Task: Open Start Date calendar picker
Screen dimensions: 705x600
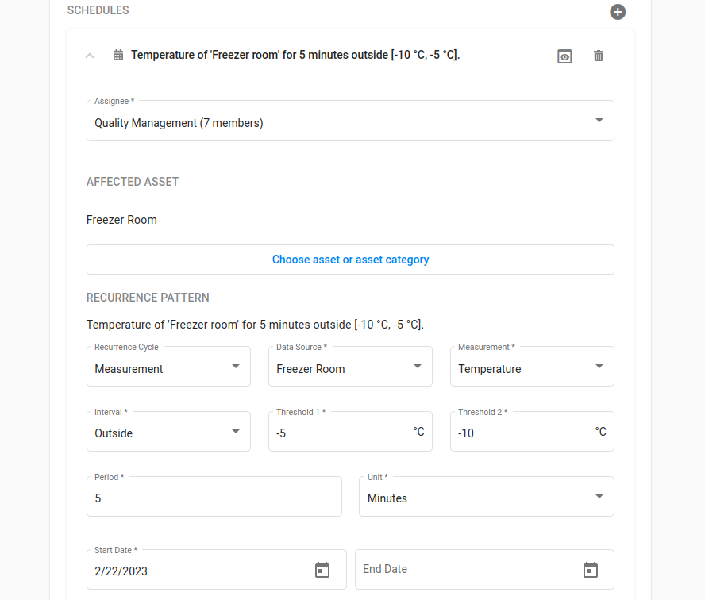Action: 322,570
